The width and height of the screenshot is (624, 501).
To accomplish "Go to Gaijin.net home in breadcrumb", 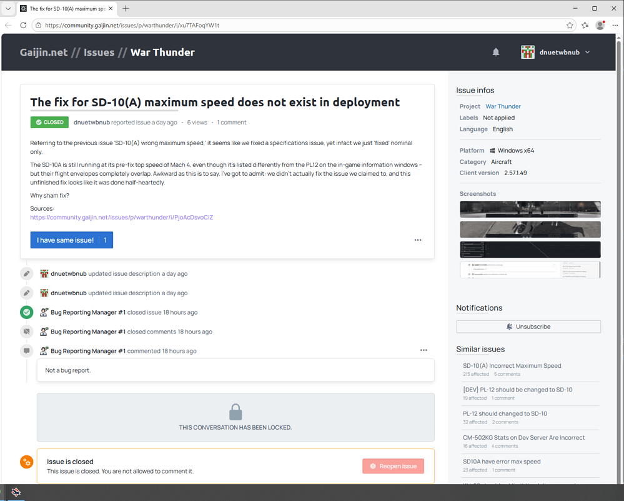I will [x=44, y=52].
